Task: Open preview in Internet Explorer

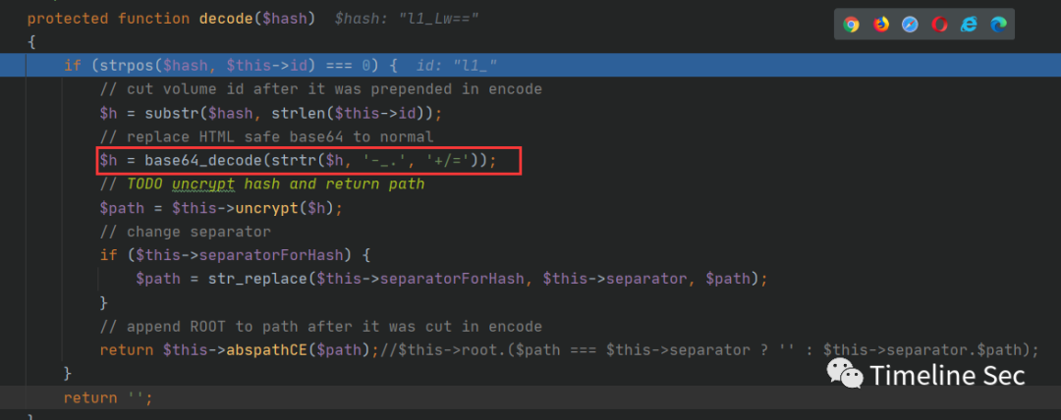Action: point(970,25)
